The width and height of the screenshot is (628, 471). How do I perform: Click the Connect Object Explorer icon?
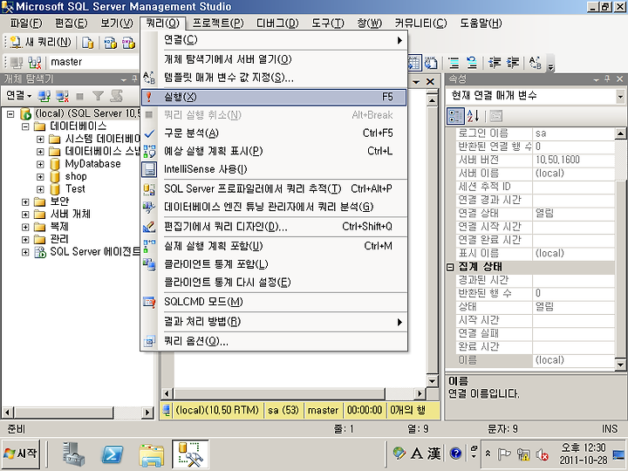tap(44, 96)
